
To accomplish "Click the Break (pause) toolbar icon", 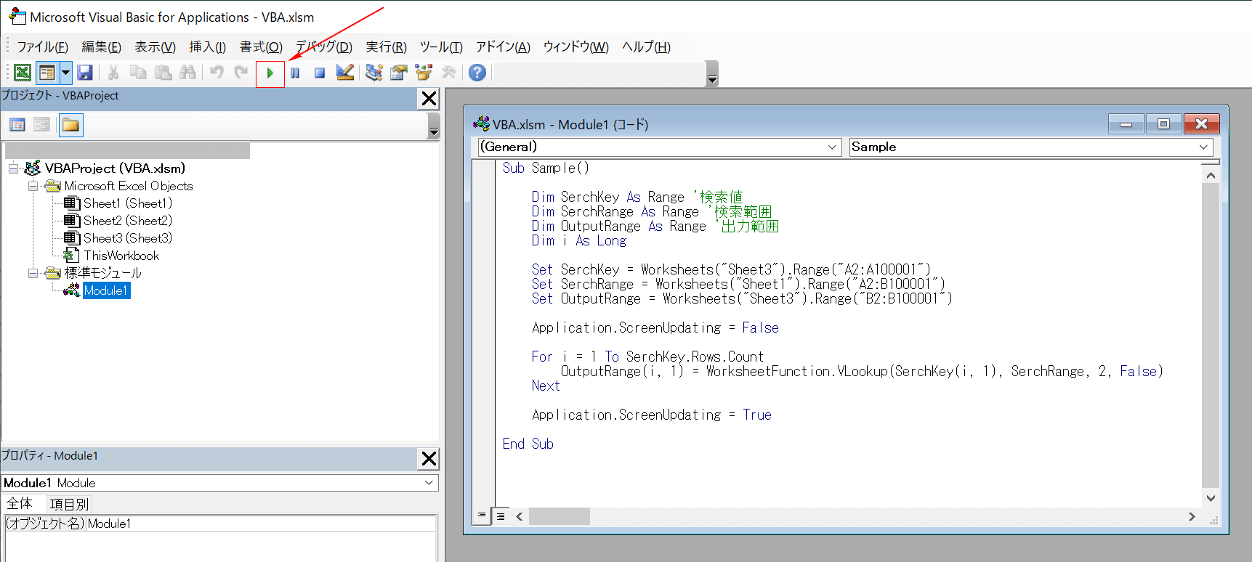I will (x=295, y=73).
